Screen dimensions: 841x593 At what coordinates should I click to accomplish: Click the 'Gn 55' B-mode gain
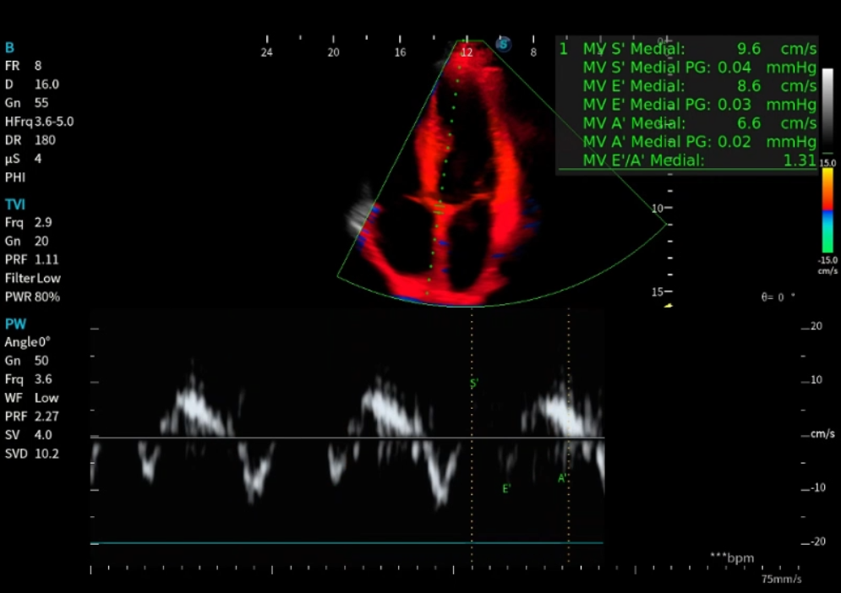[x=27, y=103]
